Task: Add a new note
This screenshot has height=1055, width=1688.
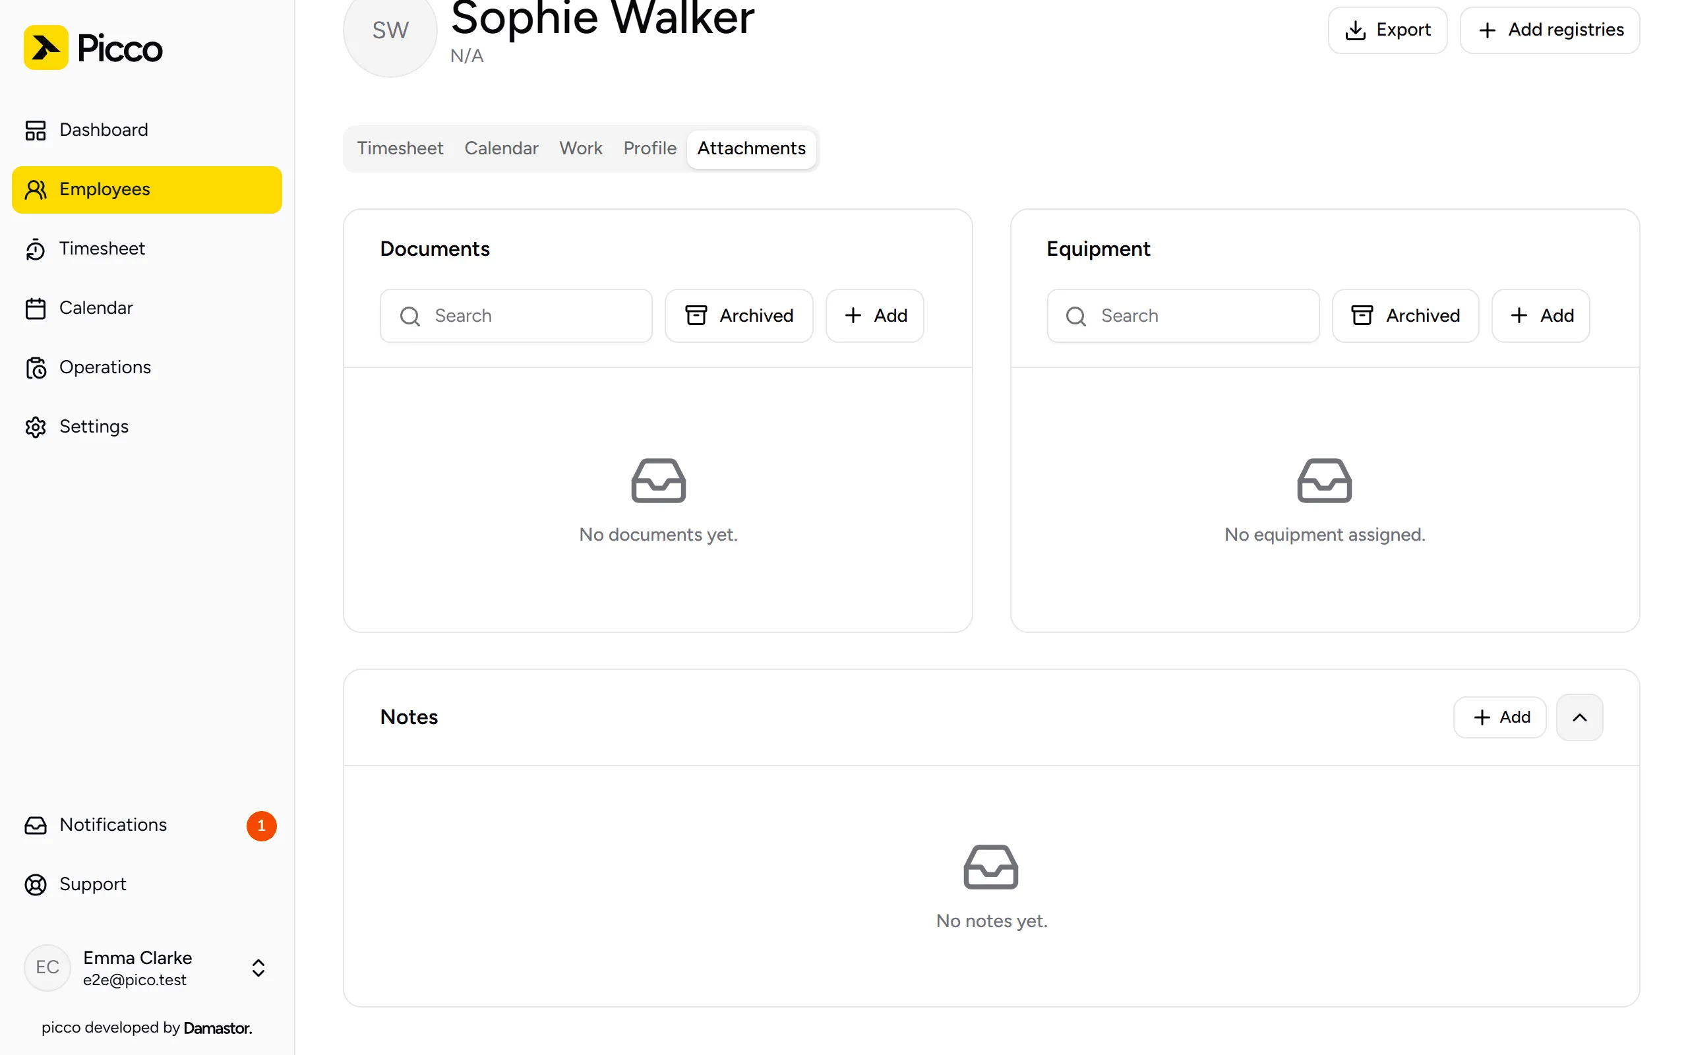Action: click(x=1499, y=717)
